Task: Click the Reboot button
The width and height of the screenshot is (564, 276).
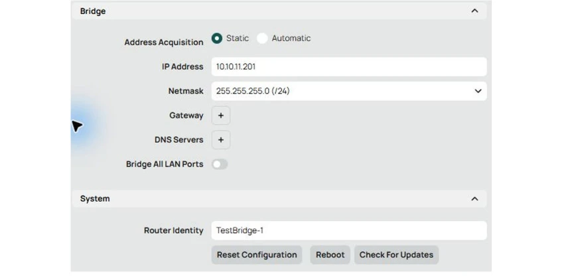Action: (x=330, y=255)
